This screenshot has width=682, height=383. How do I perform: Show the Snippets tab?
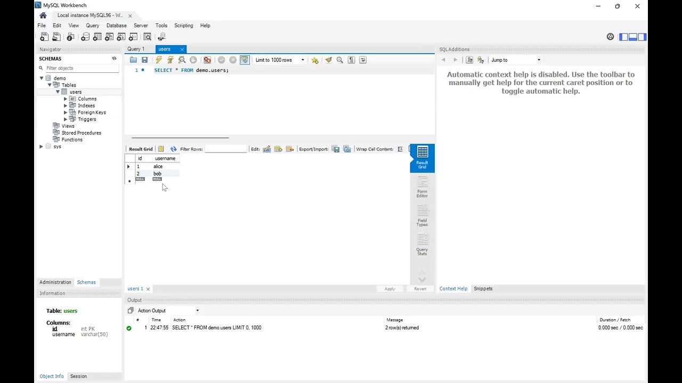[483, 289]
